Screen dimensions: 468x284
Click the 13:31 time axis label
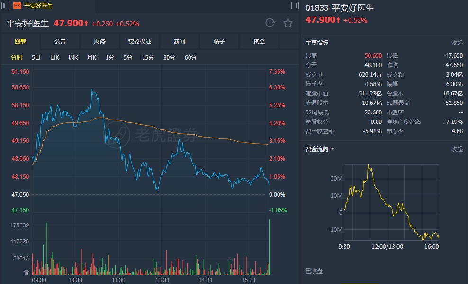[162, 280]
